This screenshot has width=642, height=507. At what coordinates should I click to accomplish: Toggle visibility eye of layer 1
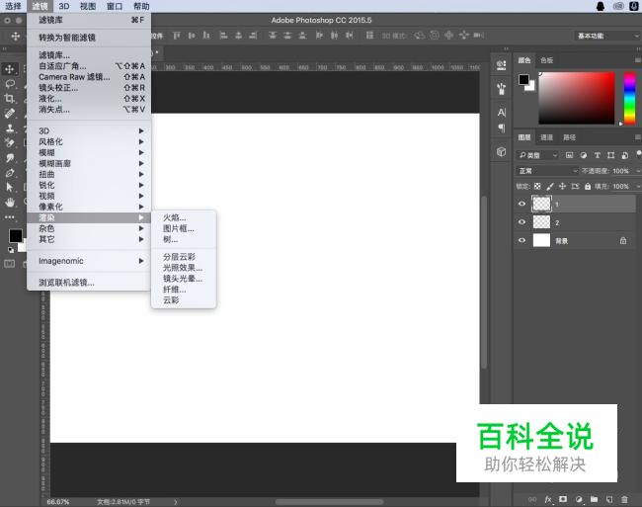(x=522, y=204)
